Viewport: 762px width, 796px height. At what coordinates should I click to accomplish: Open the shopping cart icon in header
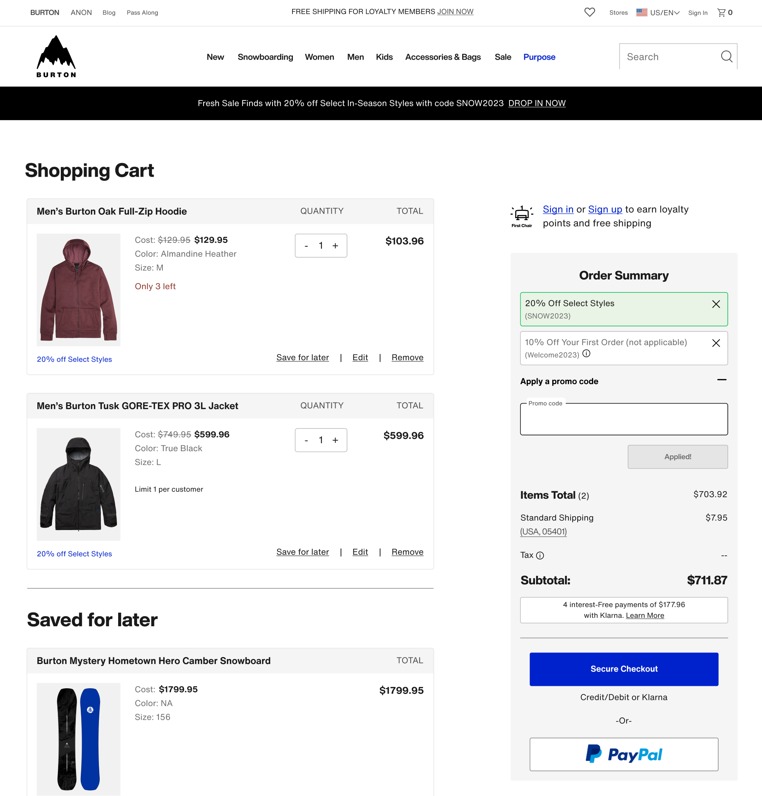pos(722,13)
